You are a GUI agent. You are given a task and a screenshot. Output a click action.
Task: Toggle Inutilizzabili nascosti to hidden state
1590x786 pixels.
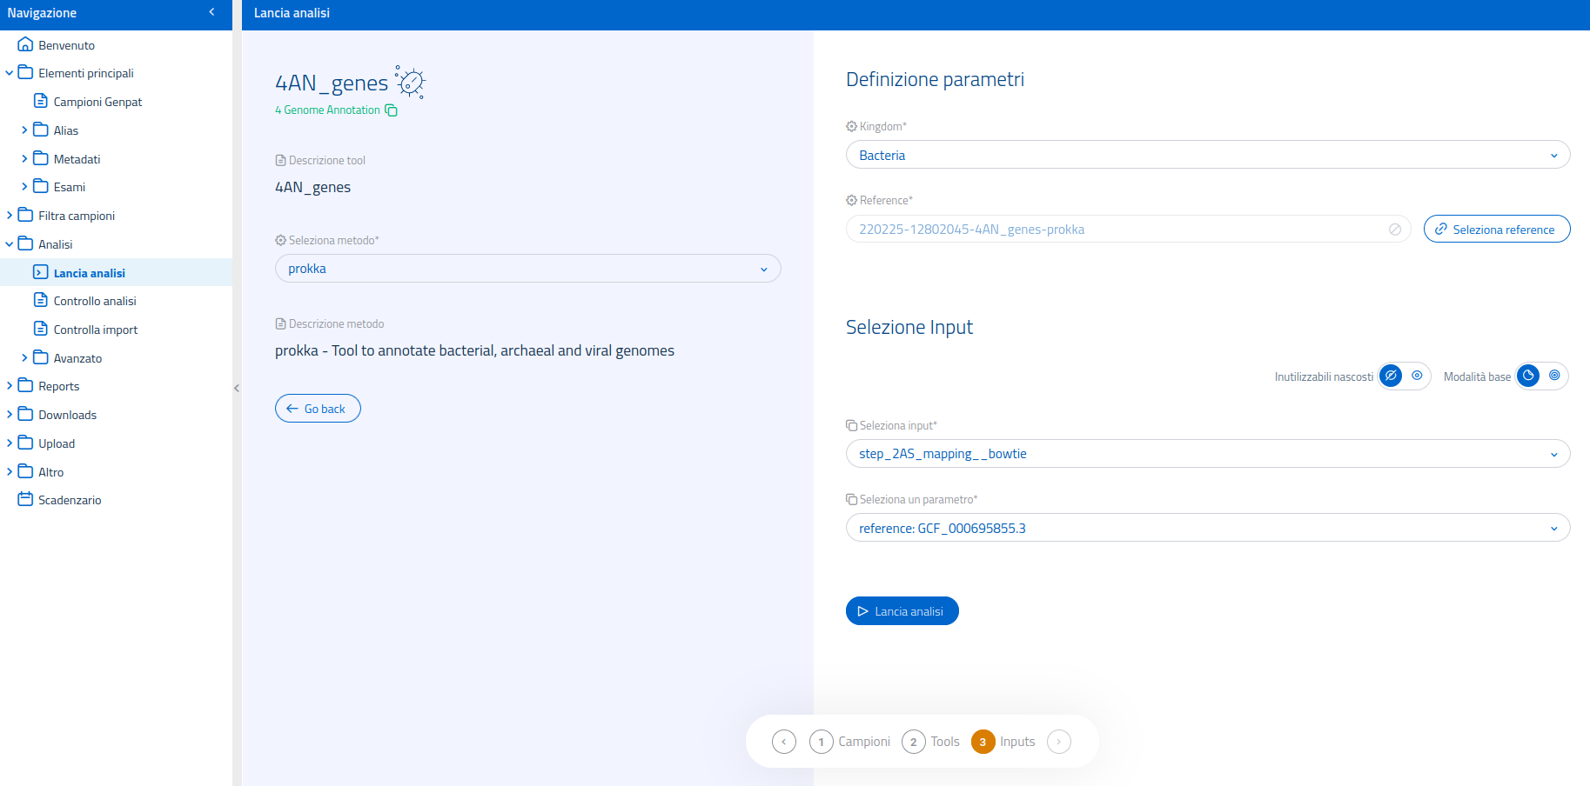click(x=1391, y=376)
